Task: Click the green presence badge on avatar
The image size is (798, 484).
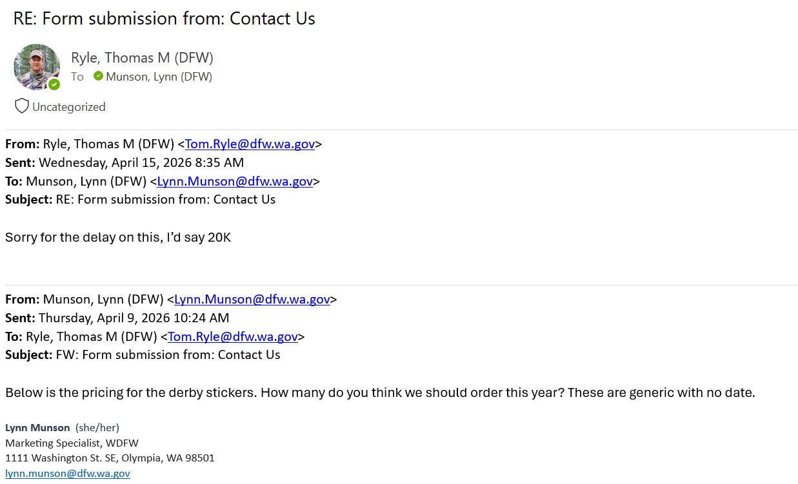Action: point(55,84)
